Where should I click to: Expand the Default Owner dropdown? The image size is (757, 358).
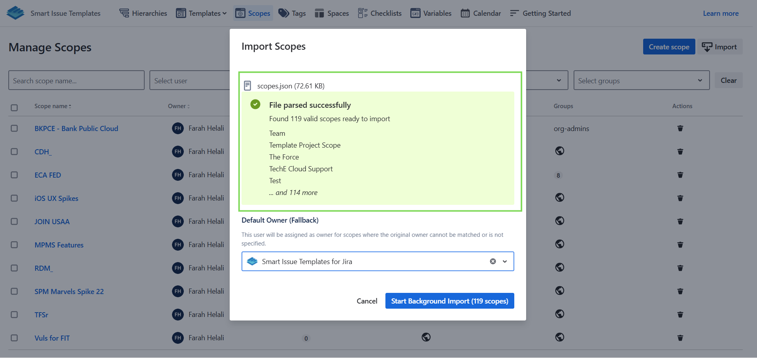coord(505,261)
